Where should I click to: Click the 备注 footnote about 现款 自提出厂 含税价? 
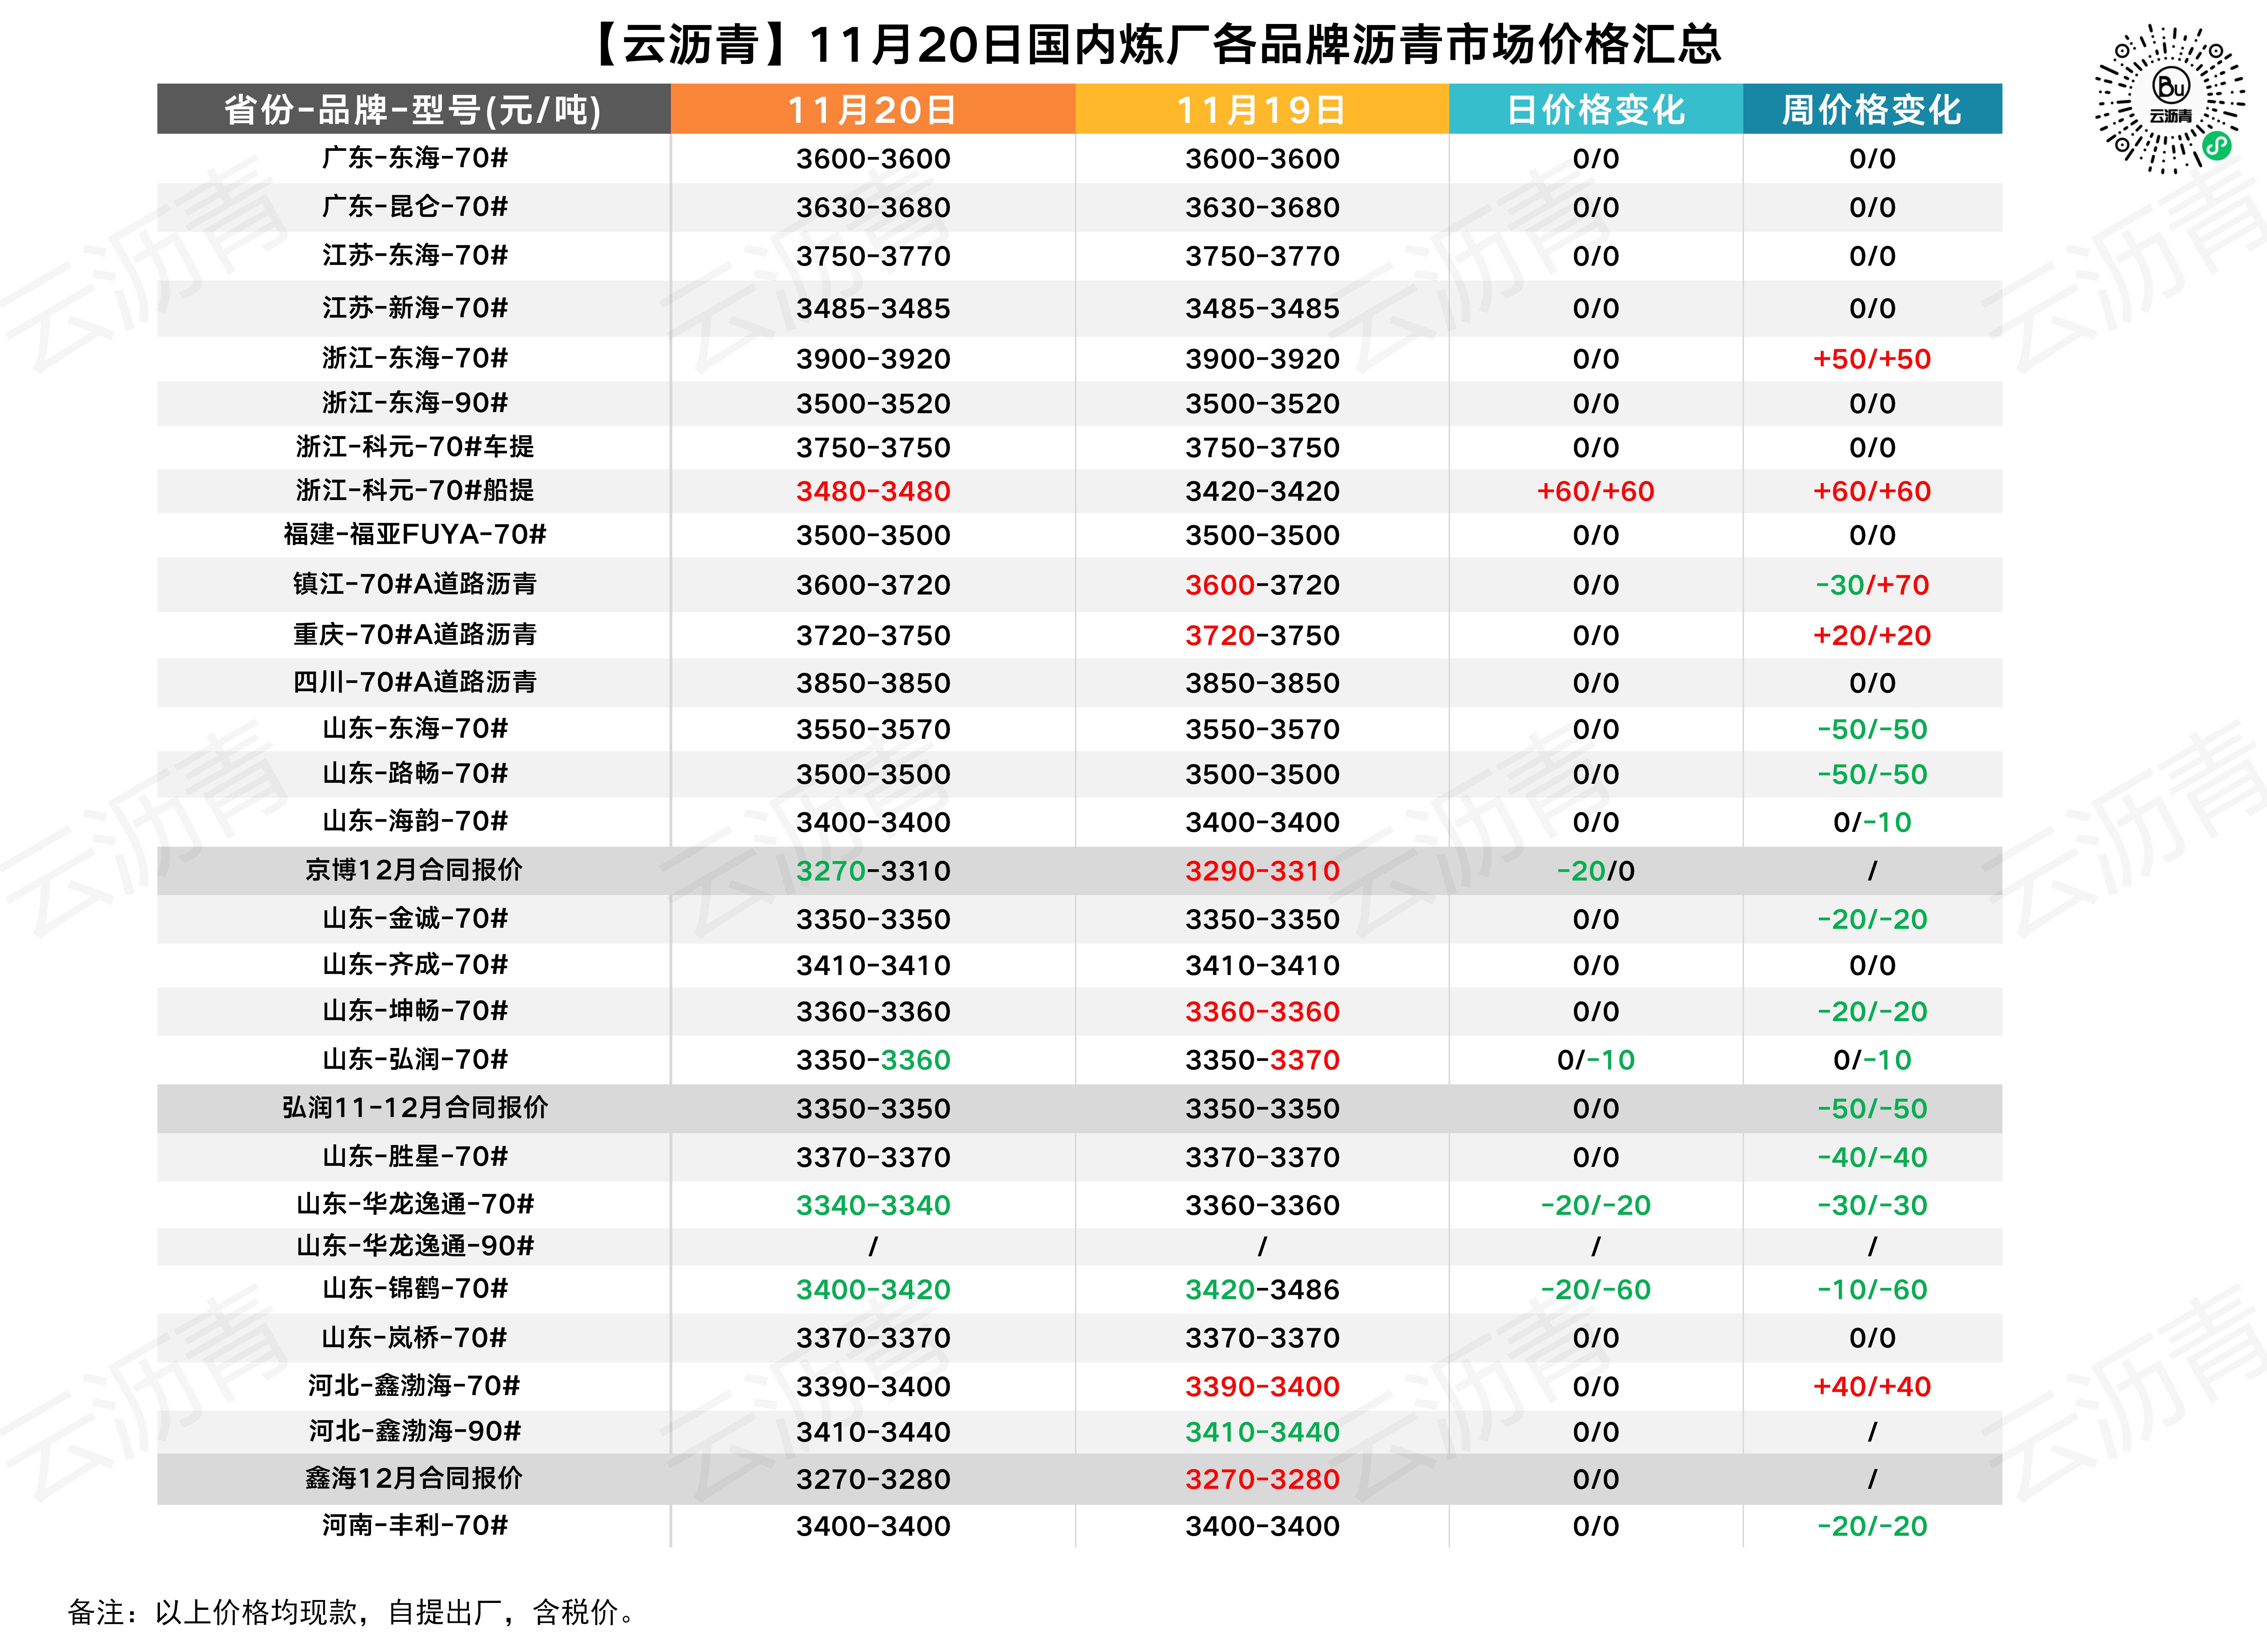[x=352, y=1612]
